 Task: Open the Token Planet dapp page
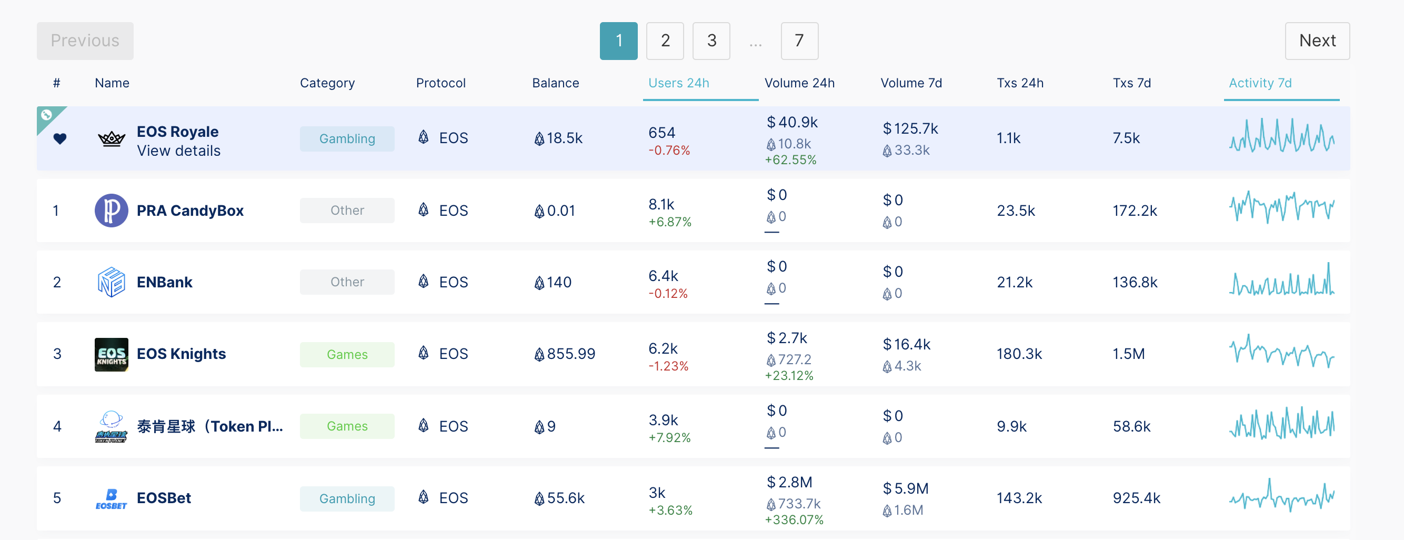point(210,426)
